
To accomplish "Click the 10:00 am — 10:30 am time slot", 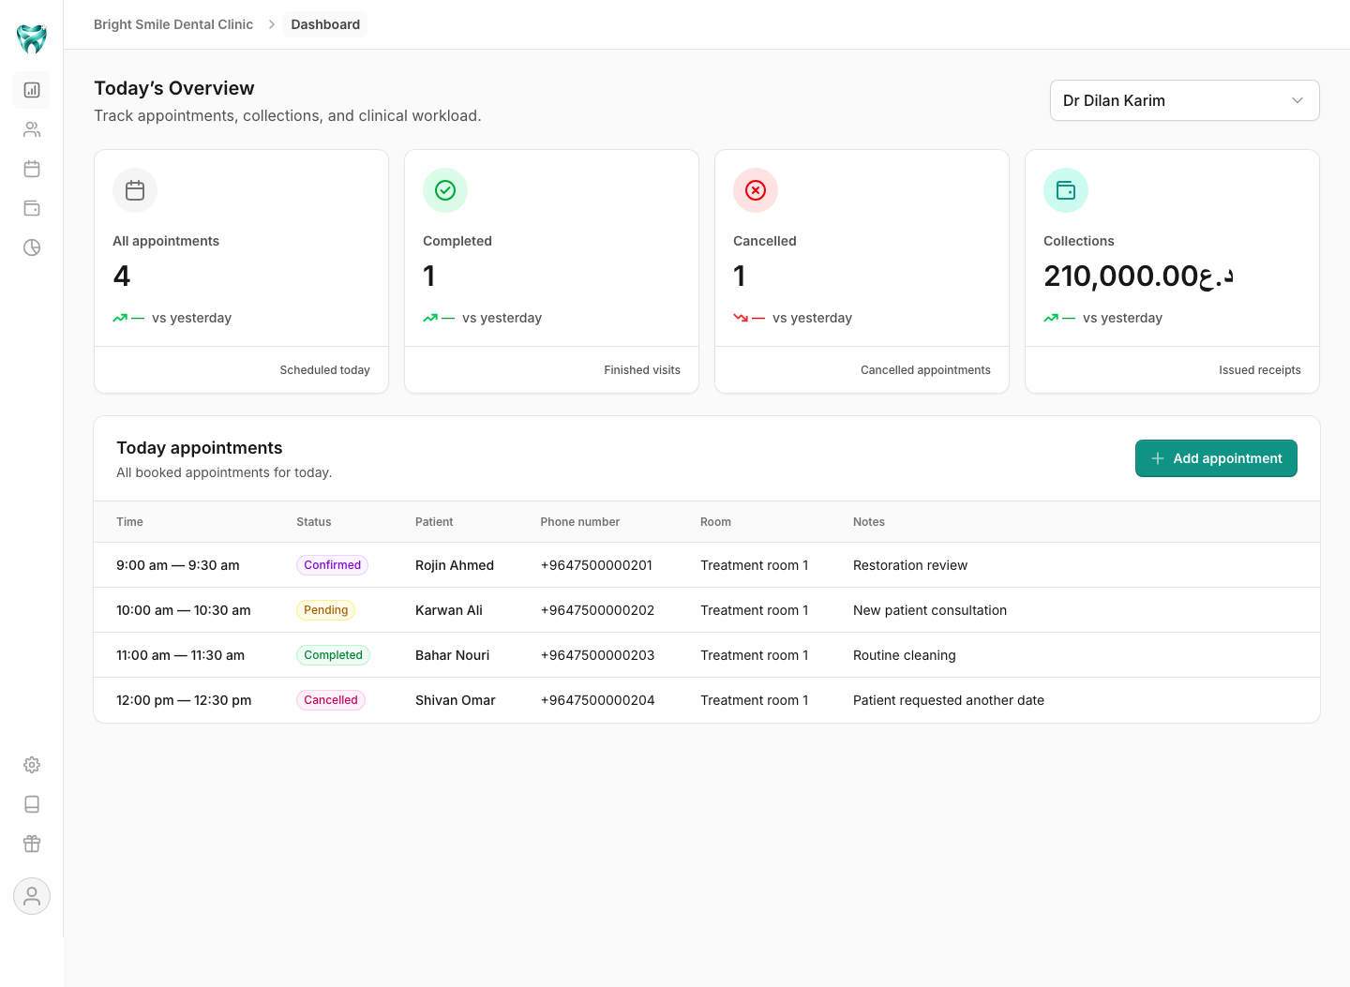I will 184,610.
